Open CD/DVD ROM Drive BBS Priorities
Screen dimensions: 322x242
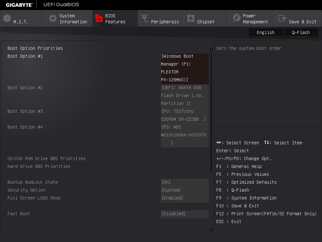click(x=47, y=158)
